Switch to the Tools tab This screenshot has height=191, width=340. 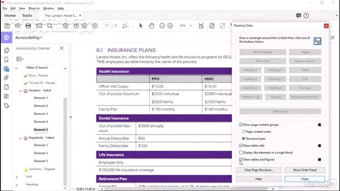pyautogui.click(x=27, y=15)
